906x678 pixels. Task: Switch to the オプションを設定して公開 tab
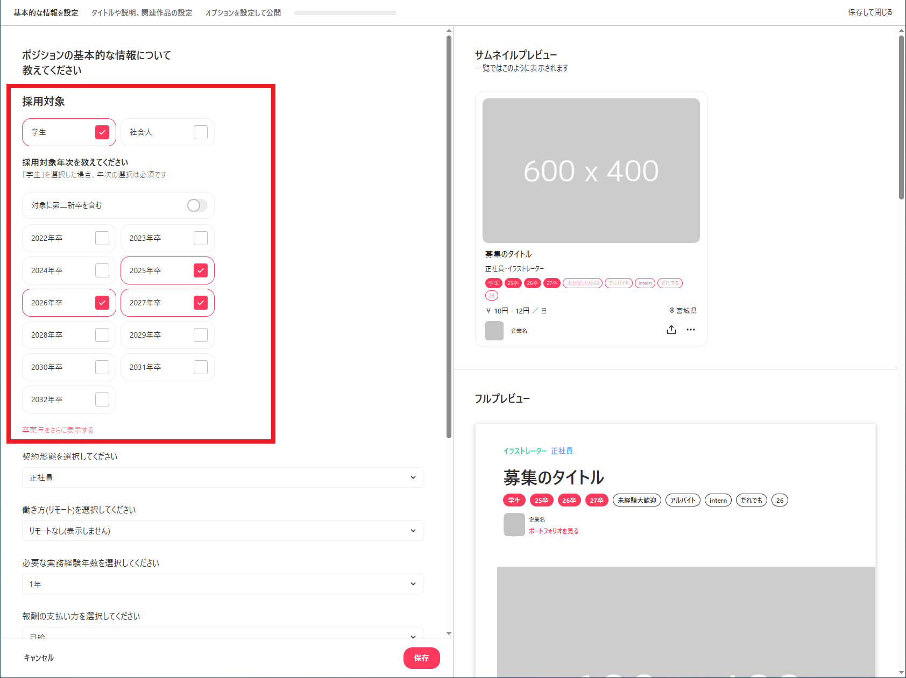(243, 12)
